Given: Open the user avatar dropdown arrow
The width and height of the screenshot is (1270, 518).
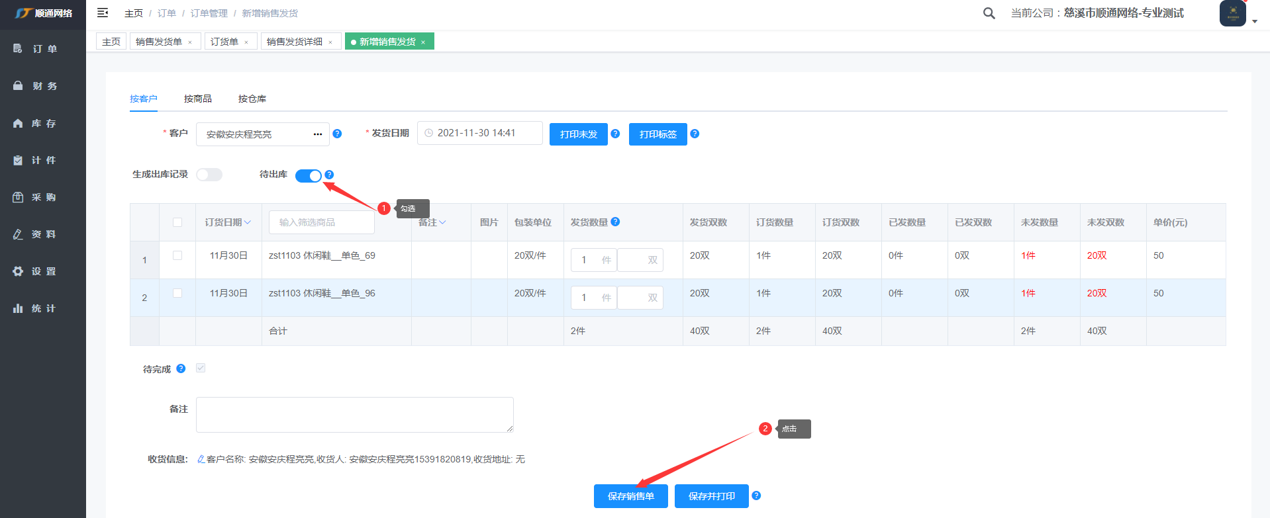Looking at the screenshot, I should (x=1255, y=21).
